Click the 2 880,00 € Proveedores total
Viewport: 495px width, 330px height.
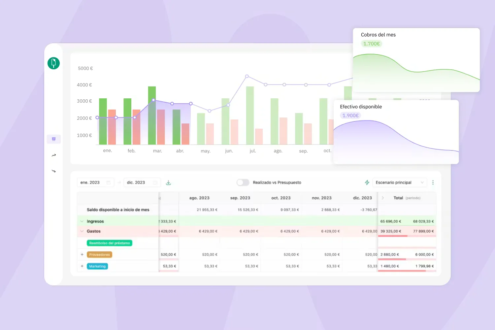pyautogui.click(x=390, y=255)
